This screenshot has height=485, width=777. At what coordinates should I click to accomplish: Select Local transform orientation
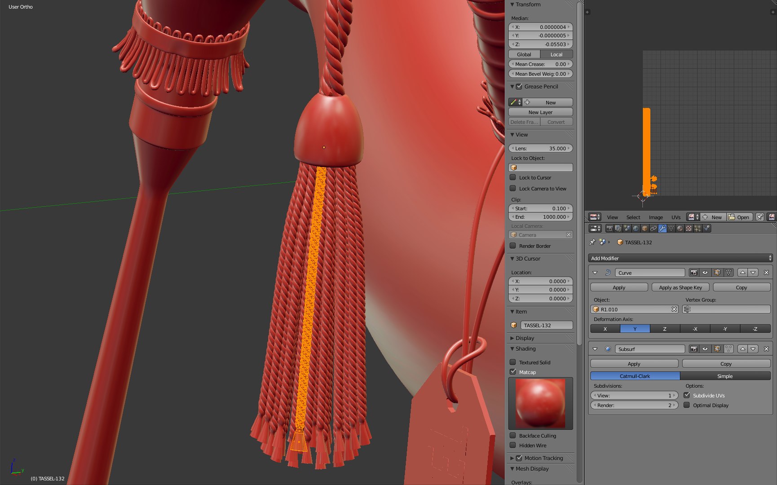[x=556, y=54]
